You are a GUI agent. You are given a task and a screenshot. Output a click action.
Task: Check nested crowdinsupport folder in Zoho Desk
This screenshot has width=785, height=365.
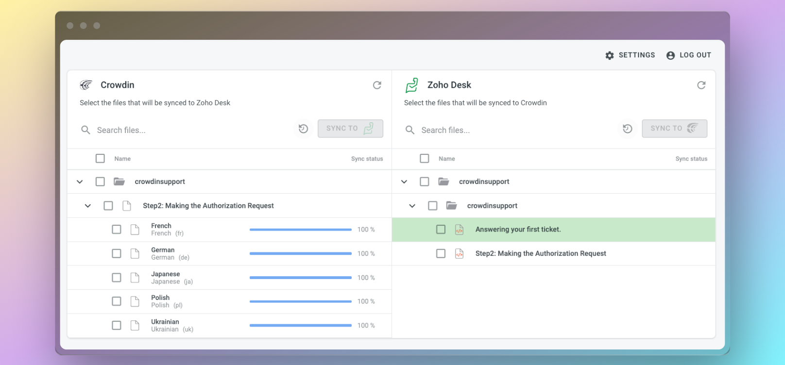click(x=432, y=206)
